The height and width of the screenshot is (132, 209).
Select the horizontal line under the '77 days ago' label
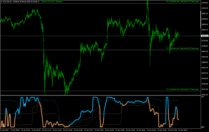tap(101, 3)
